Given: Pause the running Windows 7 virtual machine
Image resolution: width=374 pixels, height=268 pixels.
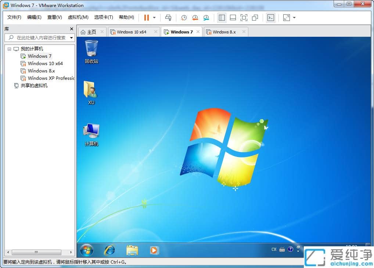Looking at the screenshot, I should (x=146, y=18).
